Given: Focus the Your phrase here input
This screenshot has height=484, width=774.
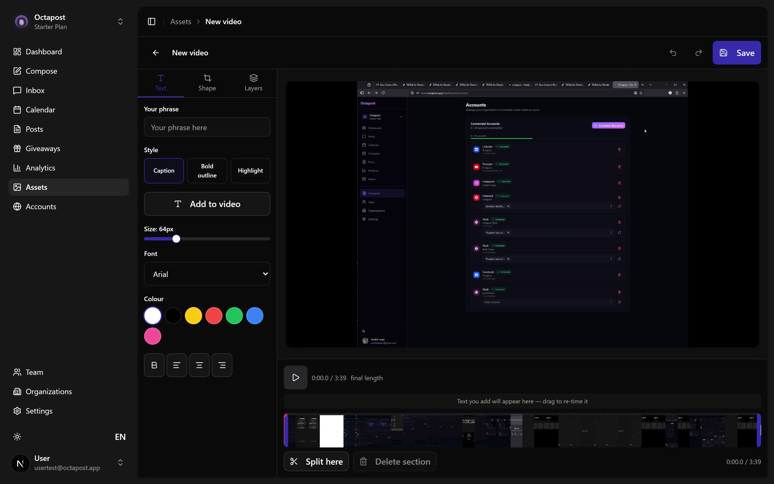Looking at the screenshot, I should pos(207,127).
